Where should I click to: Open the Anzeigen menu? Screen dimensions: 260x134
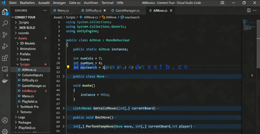[59, 3]
